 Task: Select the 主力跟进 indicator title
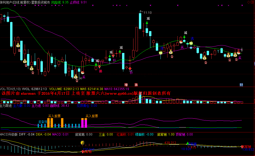click(6, 106)
